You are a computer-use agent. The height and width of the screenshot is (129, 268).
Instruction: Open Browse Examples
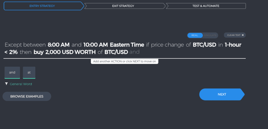coord(27,96)
